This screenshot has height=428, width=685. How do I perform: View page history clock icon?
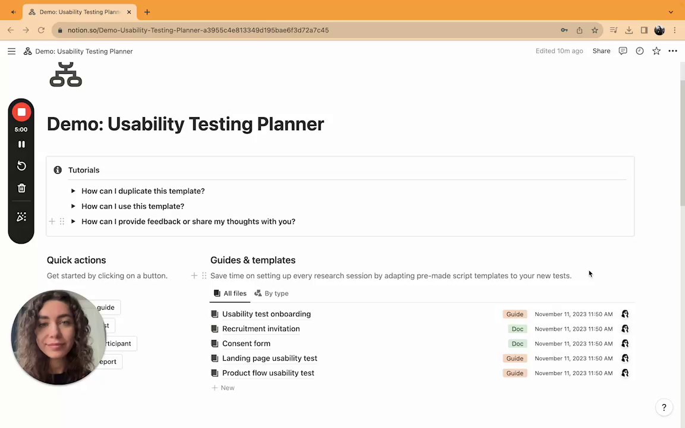pyautogui.click(x=639, y=51)
